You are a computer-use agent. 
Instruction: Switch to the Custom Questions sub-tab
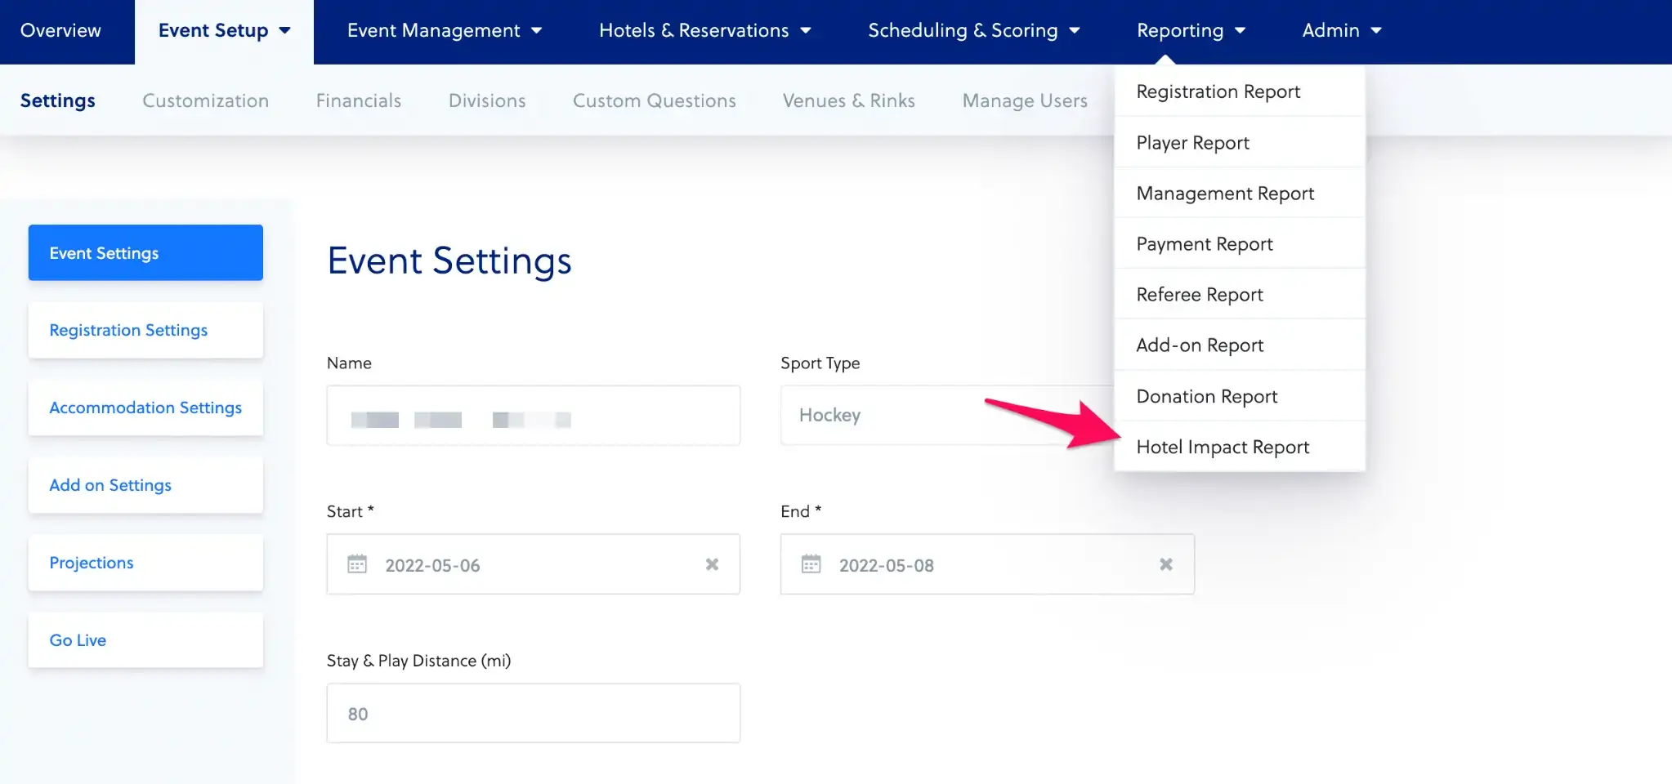tap(655, 100)
